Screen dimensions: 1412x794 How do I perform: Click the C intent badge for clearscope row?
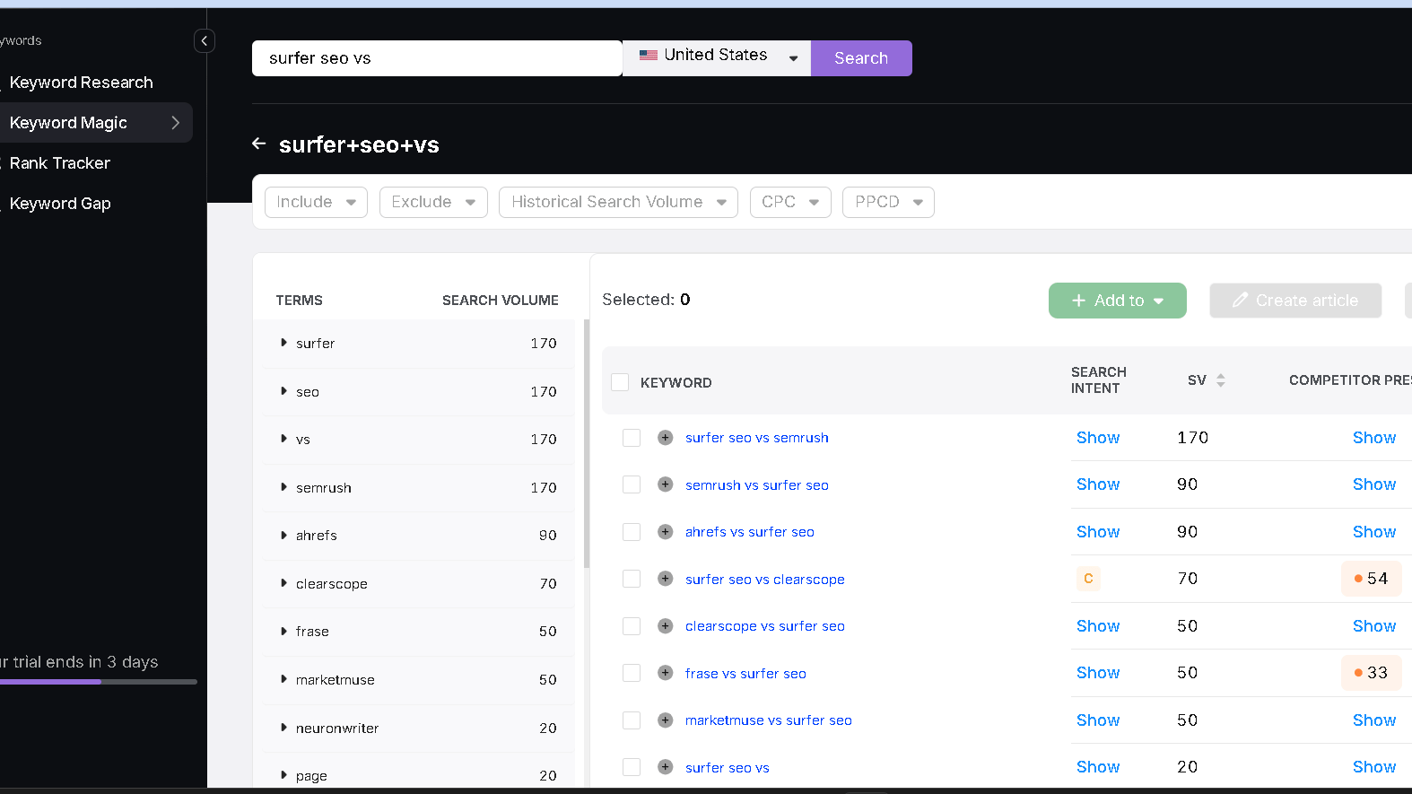click(1088, 579)
